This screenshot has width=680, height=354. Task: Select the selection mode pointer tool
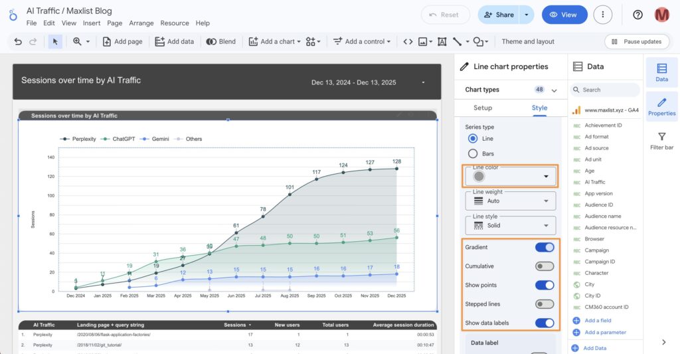point(55,42)
